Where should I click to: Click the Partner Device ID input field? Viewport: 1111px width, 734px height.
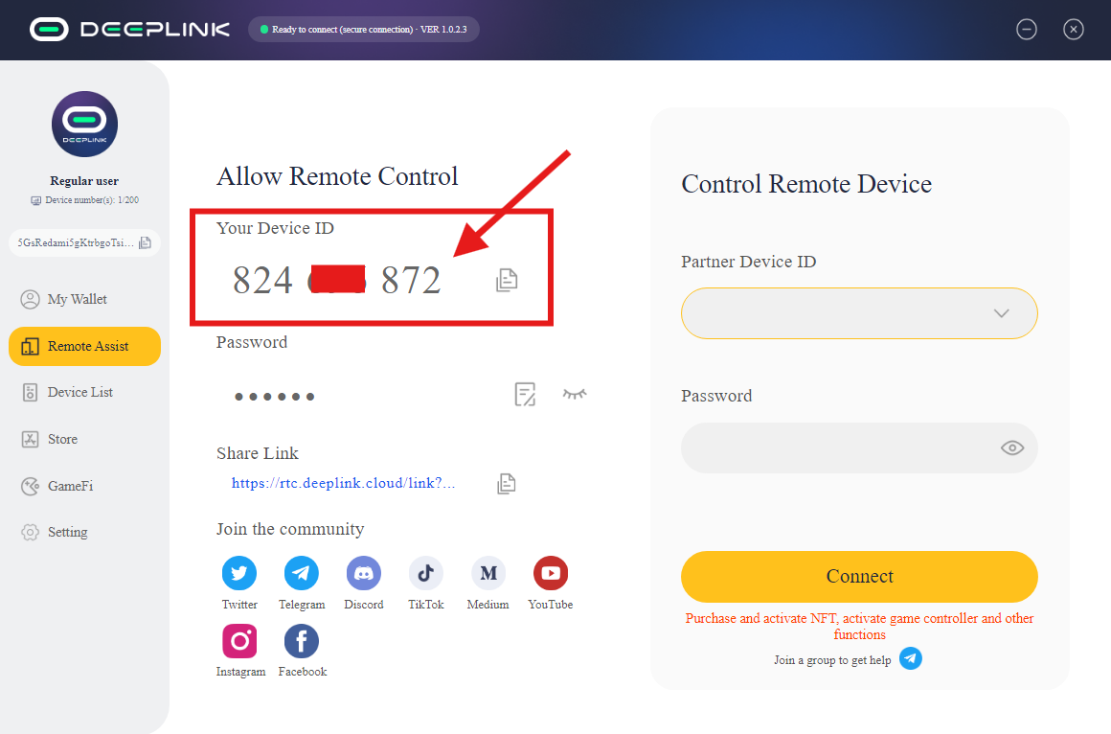pyautogui.click(x=859, y=313)
